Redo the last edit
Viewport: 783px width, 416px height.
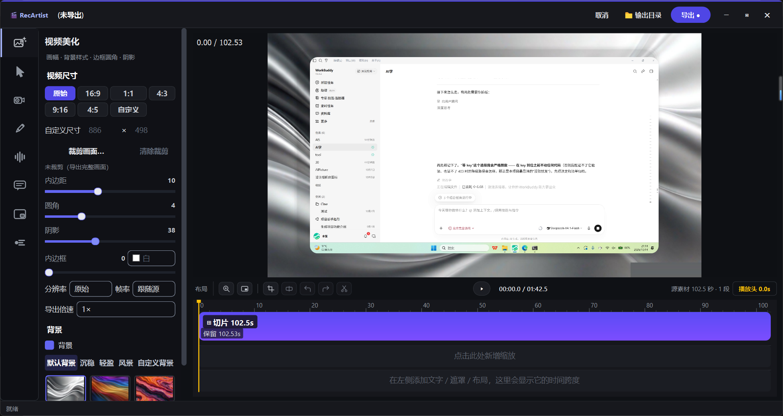326,289
